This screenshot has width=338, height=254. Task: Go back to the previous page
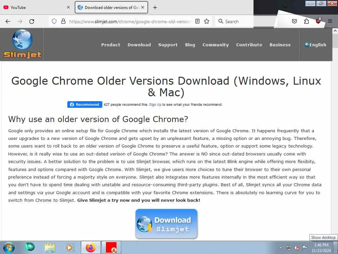[8, 21]
